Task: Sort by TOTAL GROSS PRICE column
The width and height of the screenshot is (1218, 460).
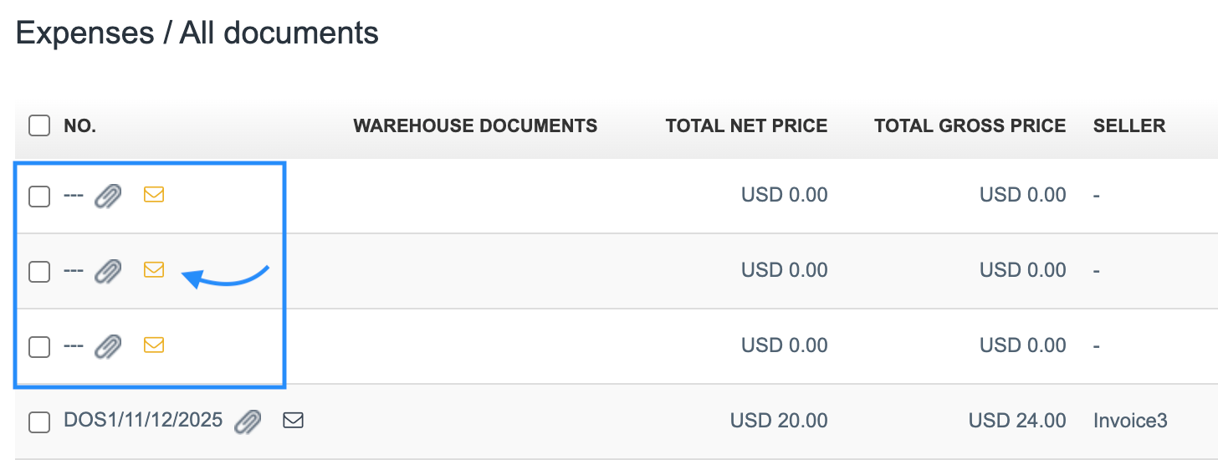Action: 970,126
